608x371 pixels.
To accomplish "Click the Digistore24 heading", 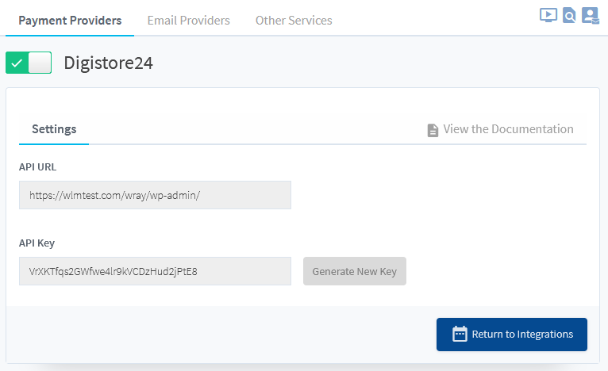I will [108, 63].
